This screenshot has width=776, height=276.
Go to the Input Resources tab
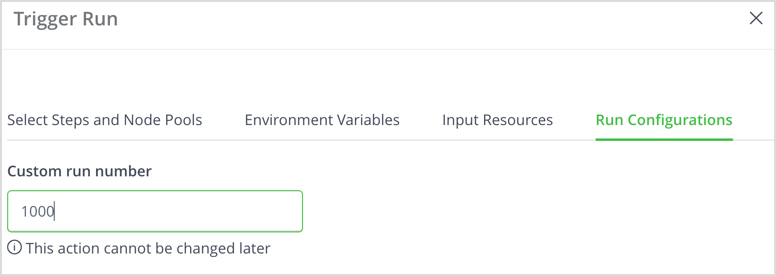(497, 120)
